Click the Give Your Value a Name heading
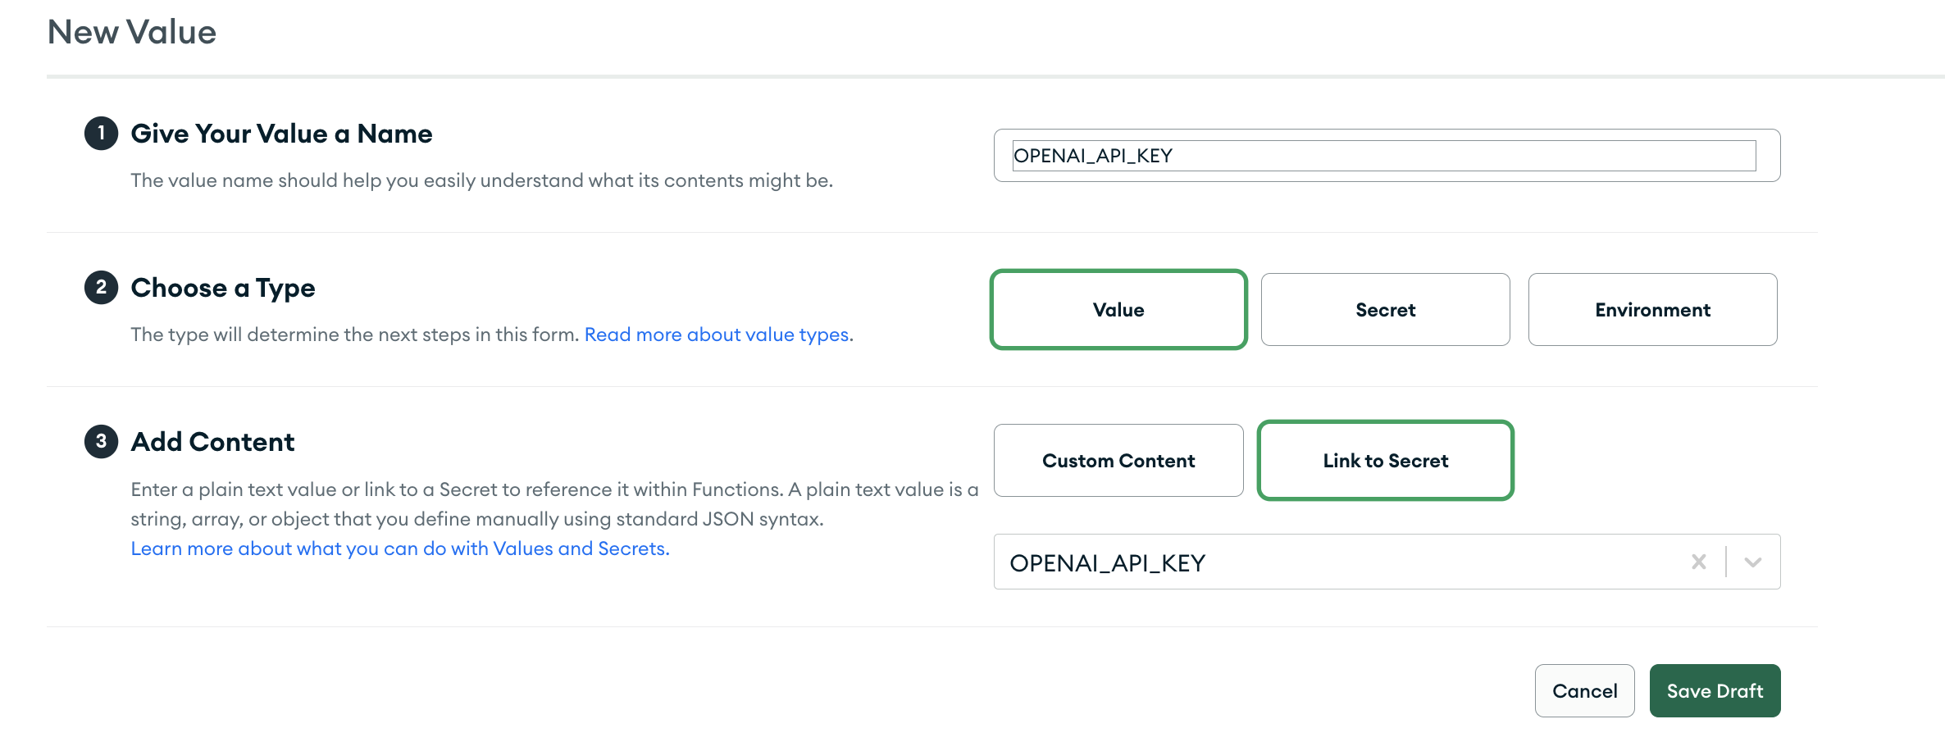This screenshot has height=751, width=1945. coord(281,134)
